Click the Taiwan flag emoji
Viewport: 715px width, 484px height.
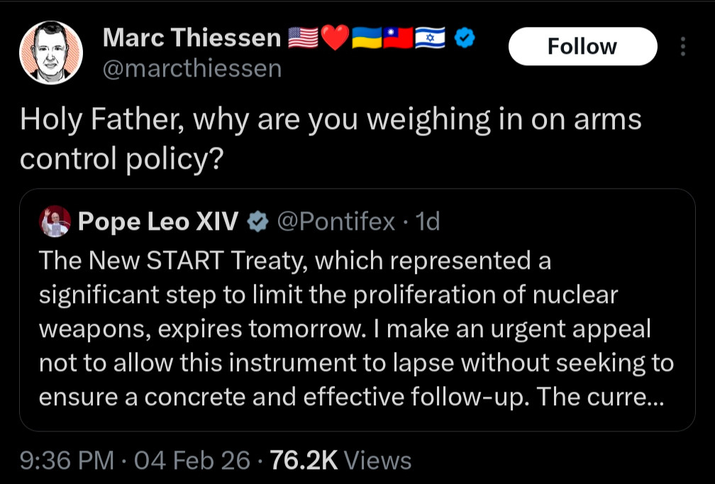pyautogui.click(x=398, y=38)
